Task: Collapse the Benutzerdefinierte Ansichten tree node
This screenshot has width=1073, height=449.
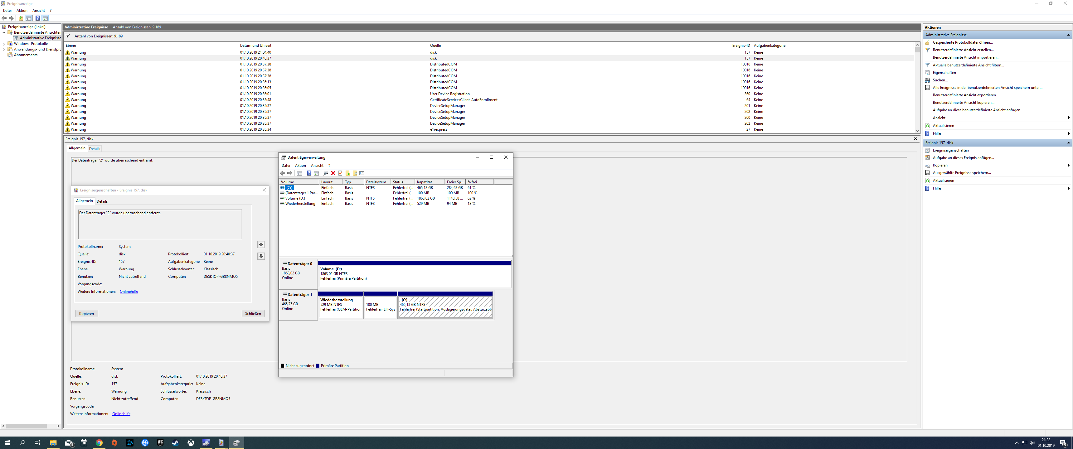Action: point(4,32)
